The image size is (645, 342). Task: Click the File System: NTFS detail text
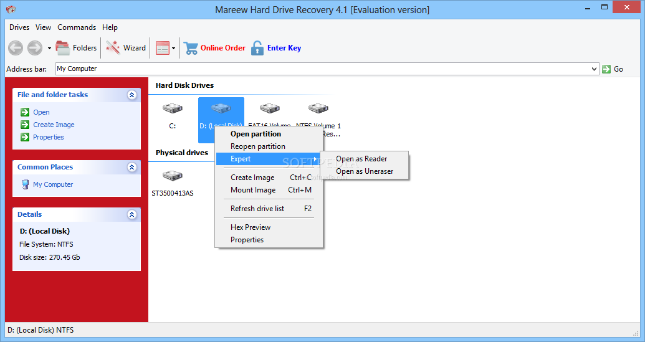click(x=46, y=245)
